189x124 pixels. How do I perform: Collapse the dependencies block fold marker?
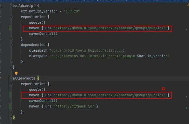point(11,45)
